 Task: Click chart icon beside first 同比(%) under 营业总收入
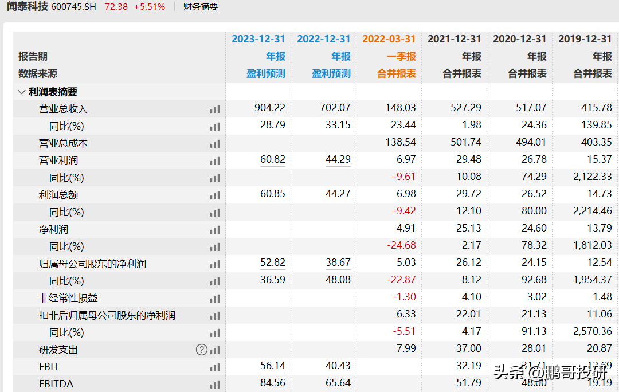tap(215, 127)
